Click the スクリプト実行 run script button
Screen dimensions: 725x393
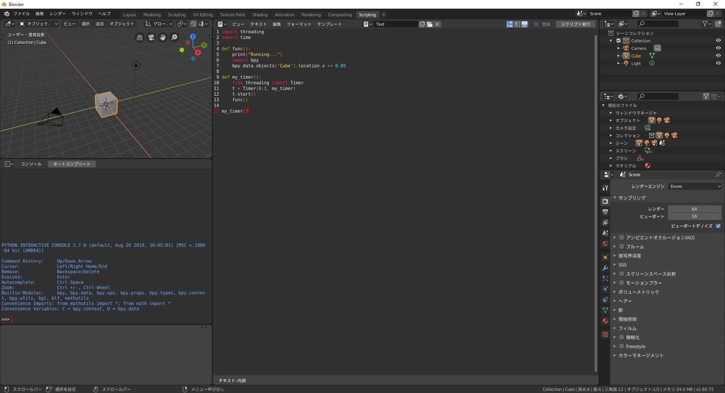(x=575, y=24)
